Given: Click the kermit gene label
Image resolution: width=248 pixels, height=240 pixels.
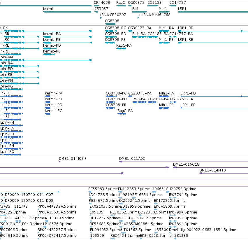Looking at the screenshot, I should (48, 9).
